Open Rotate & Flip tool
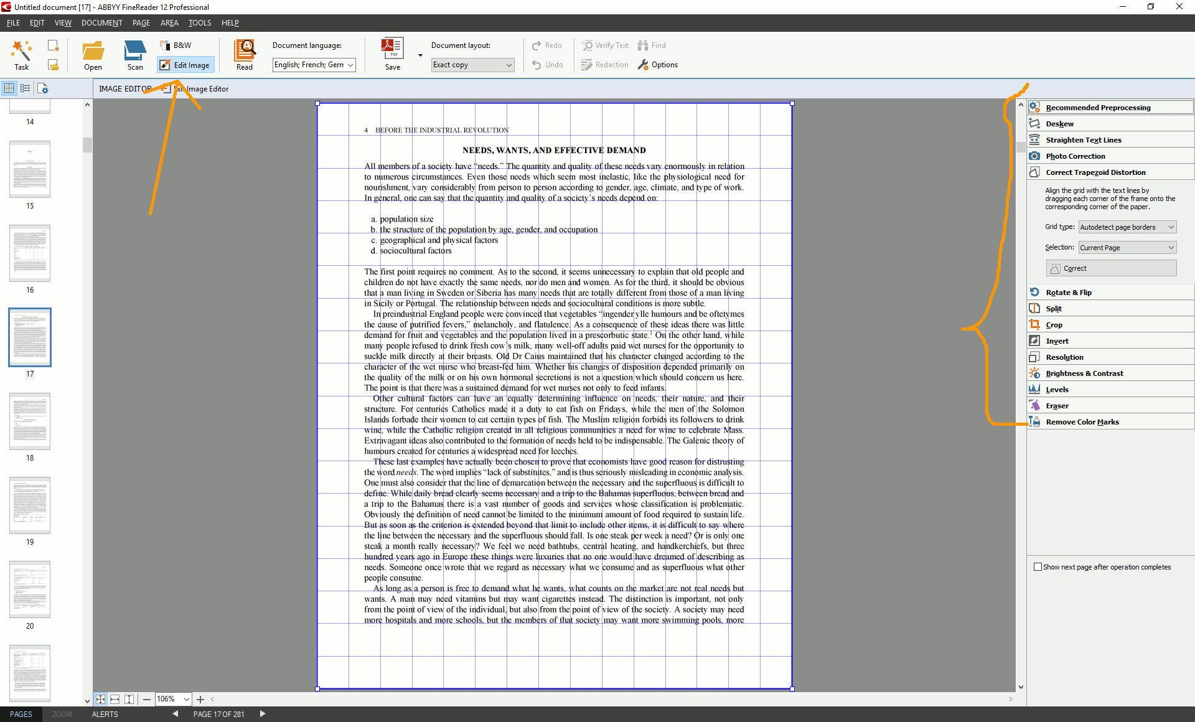The image size is (1195, 722). pos(1068,293)
